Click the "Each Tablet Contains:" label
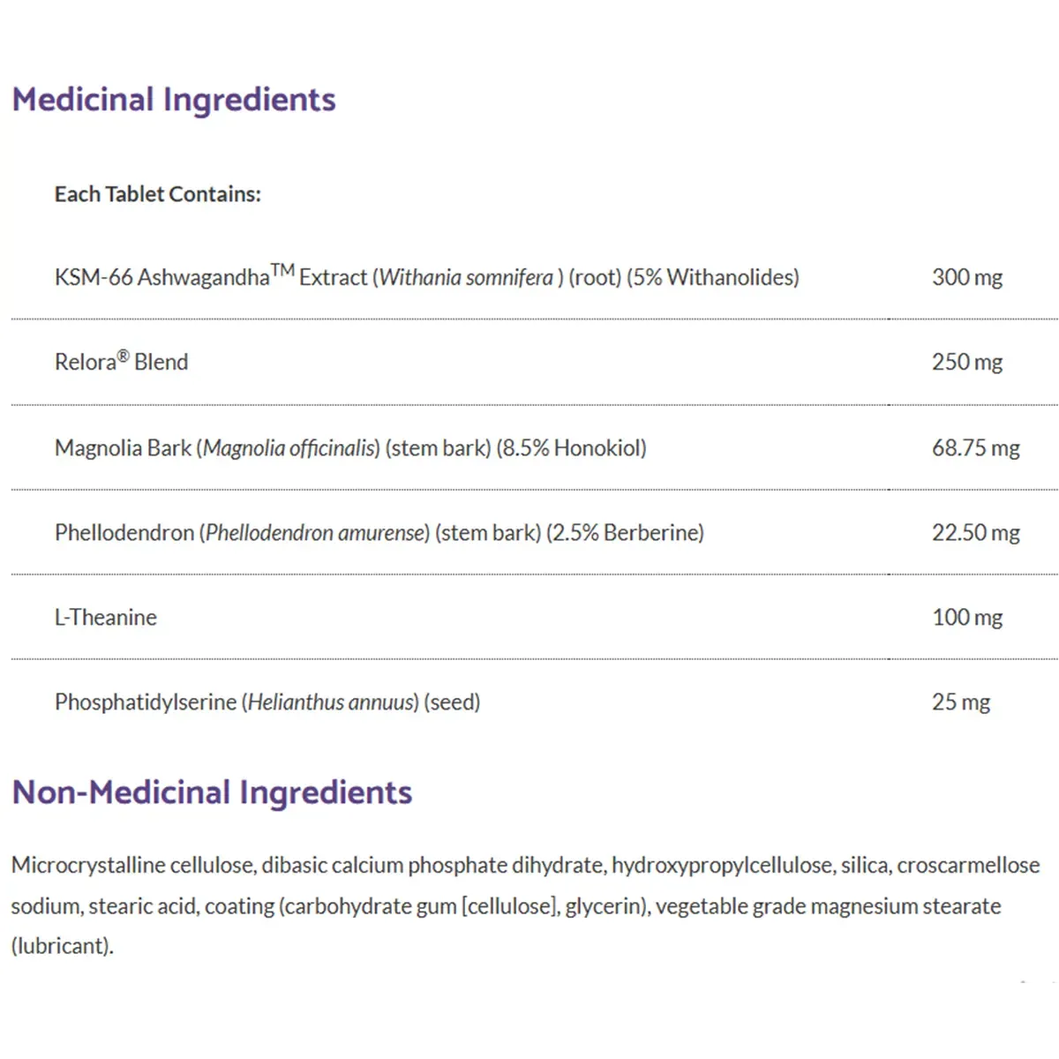 click(158, 194)
